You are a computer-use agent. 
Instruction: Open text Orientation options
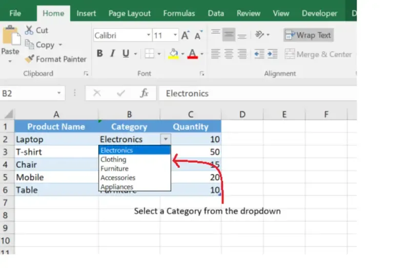262,34
